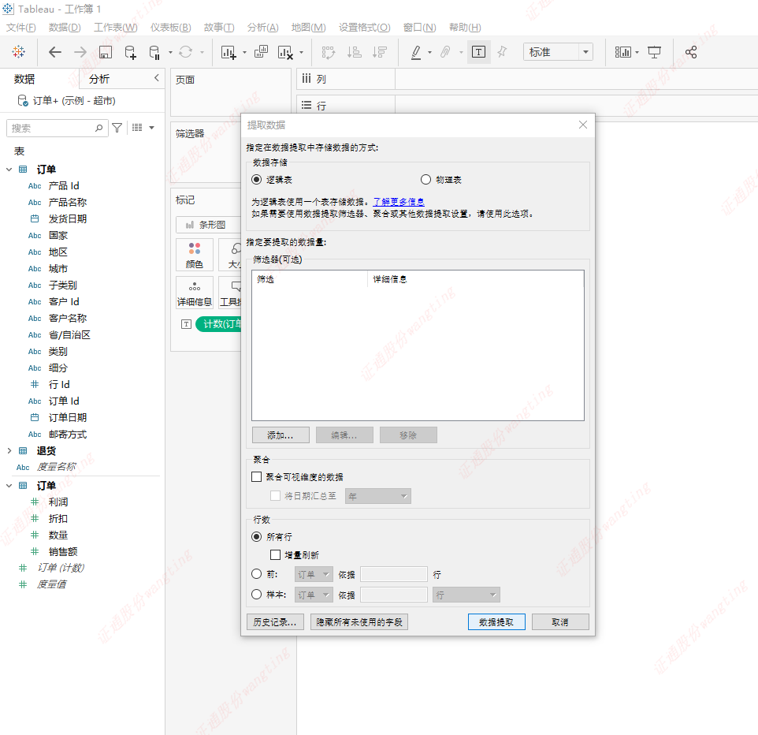The width and height of the screenshot is (758, 735).
Task: Sort descending toolbar icon
Action: 380,52
